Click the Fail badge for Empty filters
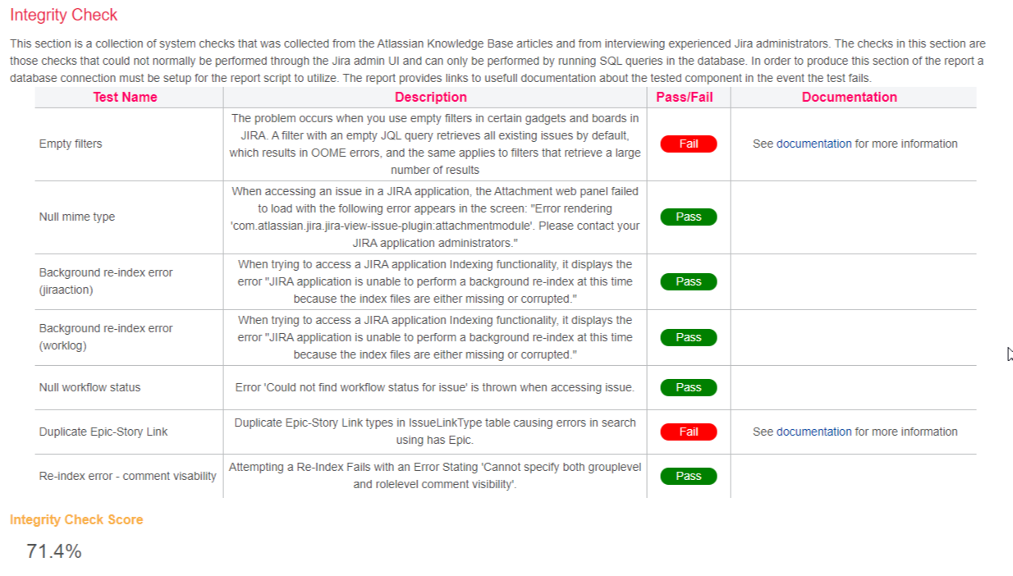Viewport: 1013px width, 576px height. point(688,144)
